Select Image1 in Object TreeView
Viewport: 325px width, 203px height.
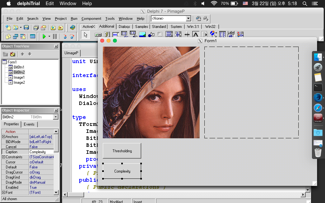(19, 77)
